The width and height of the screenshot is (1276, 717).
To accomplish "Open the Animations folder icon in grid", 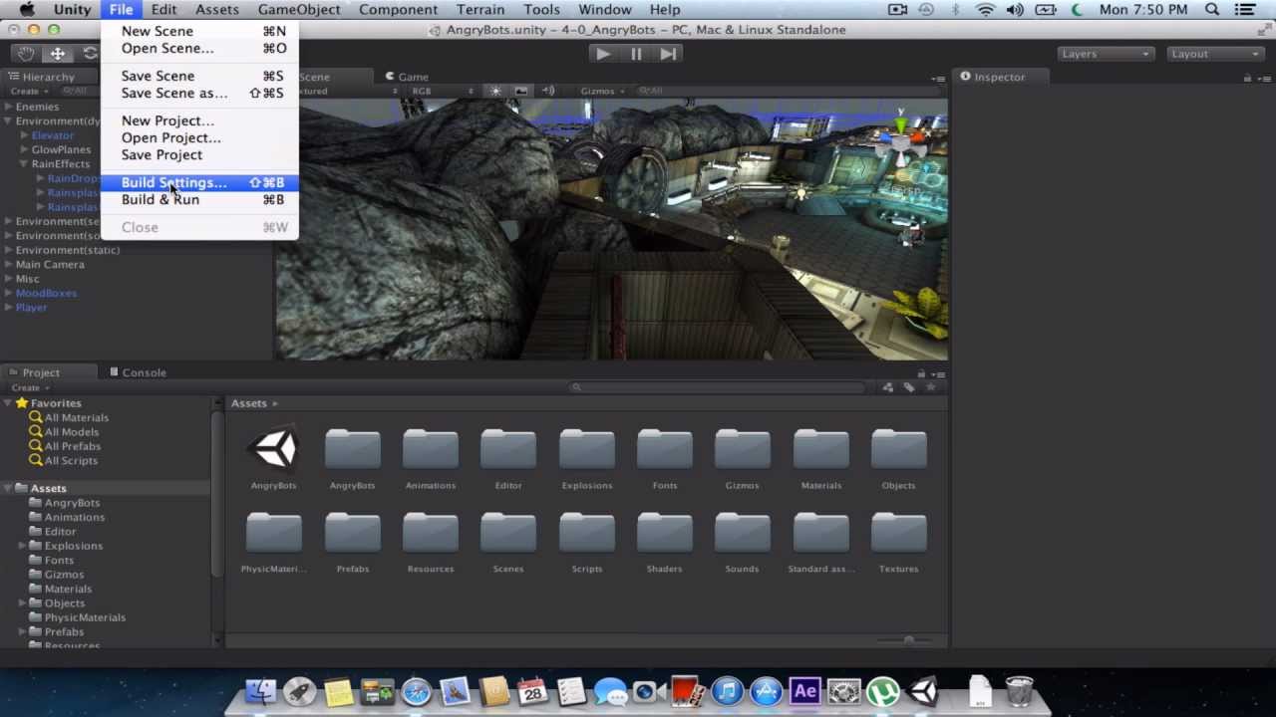I will (x=431, y=450).
